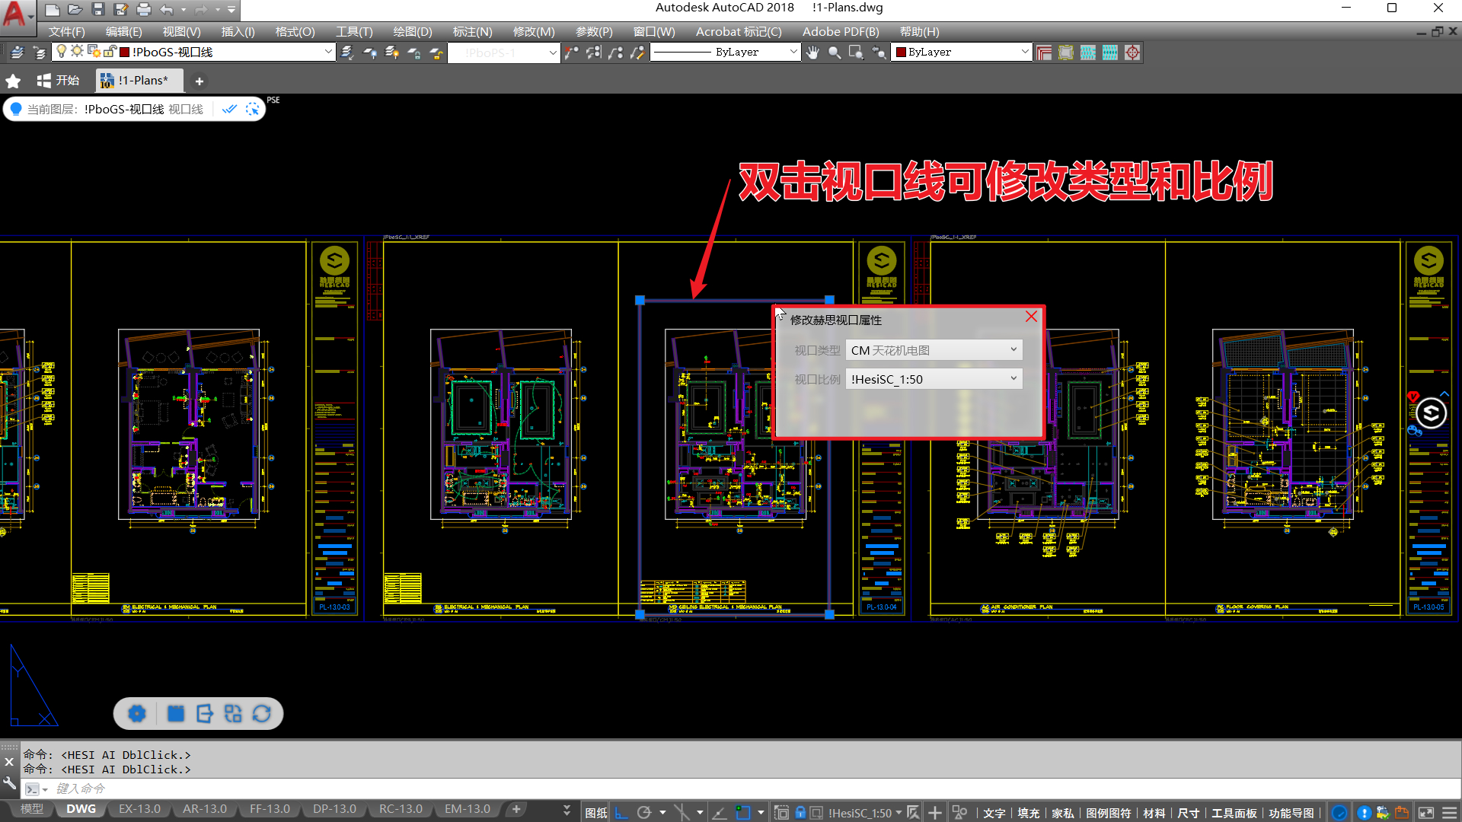Click the 文字 button in status bar
This screenshot has width=1462, height=822.
[x=994, y=813]
